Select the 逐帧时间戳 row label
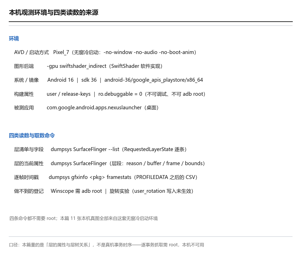 26,177
